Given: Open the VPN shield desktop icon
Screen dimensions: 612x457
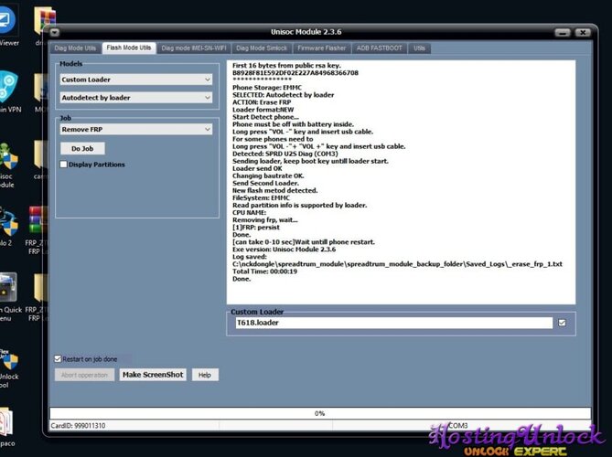Looking at the screenshot, I should point(8,87).
